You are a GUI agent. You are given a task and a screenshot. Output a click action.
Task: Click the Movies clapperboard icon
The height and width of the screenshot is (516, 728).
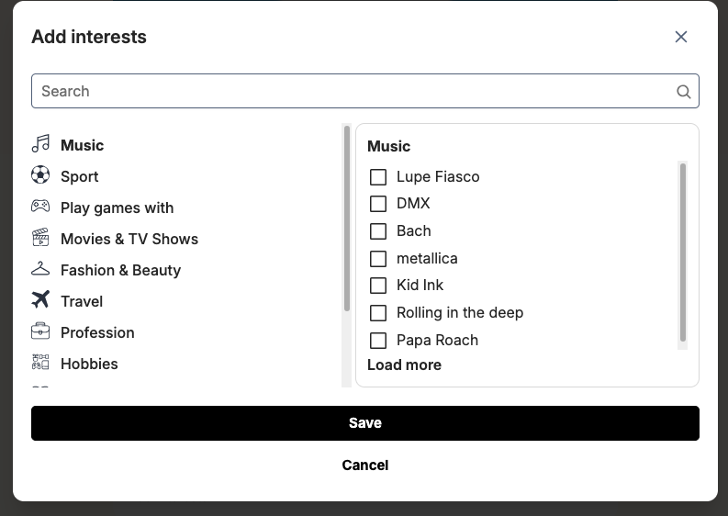tap(40, 238)
